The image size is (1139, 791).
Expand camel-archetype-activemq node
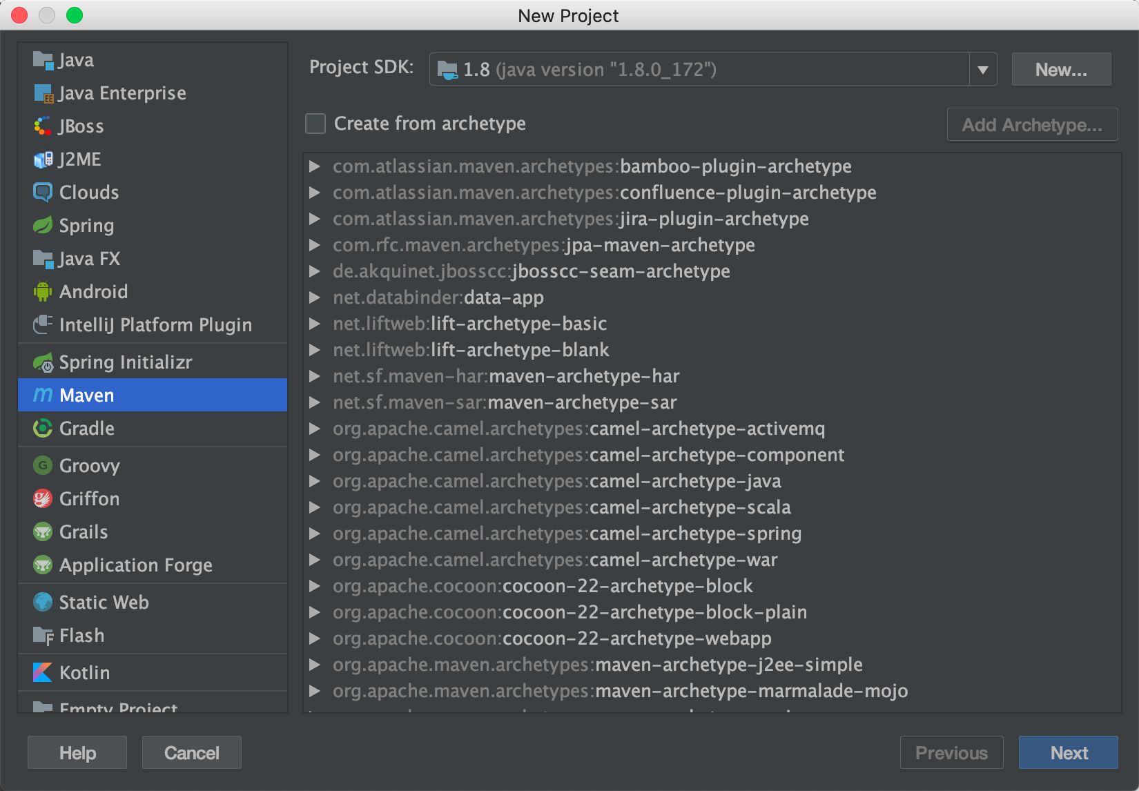pos(315,429)
